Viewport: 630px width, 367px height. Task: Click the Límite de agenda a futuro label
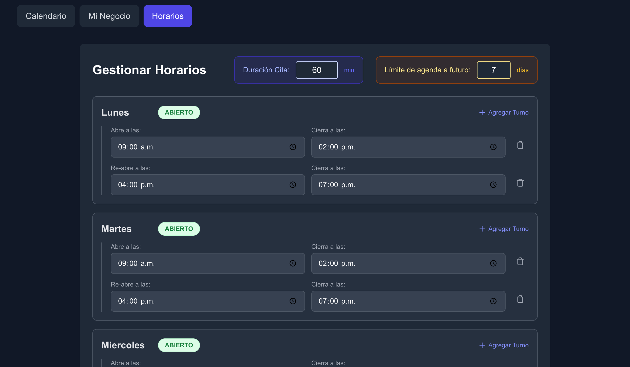(428, 70)
